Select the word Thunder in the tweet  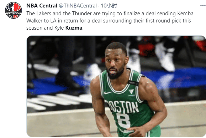[x=80, y=14]
